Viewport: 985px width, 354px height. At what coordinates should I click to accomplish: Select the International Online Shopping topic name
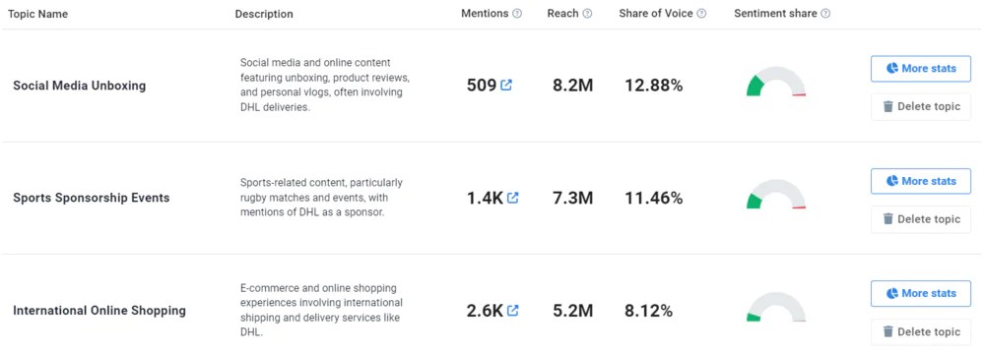click(x=99, y=310)
